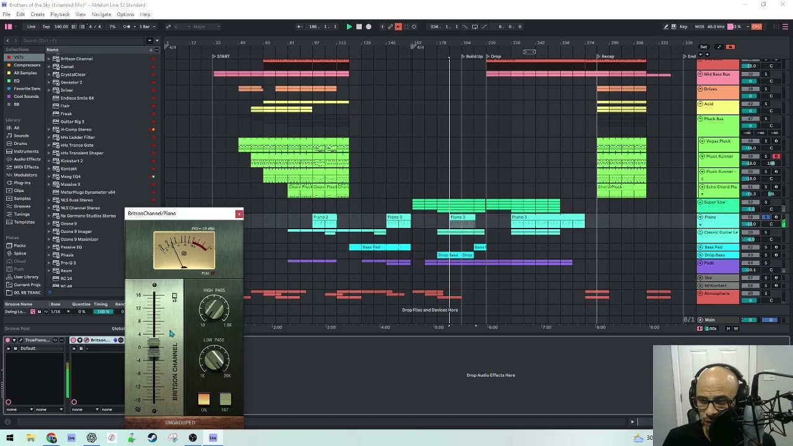Click the START locator marker
This screenshot has height=446, width=793.
[221, 56]
